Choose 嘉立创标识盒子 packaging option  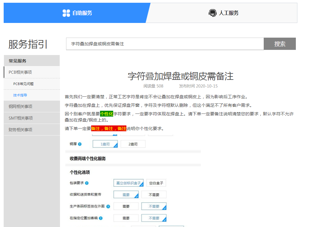pyautogui.click(x=128, y=183)
